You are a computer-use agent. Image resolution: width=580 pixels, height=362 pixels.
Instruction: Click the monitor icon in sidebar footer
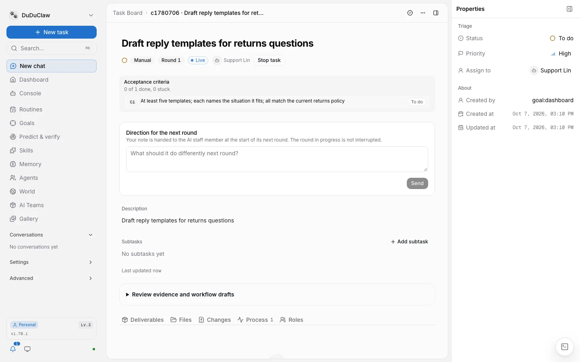(27, 349)
